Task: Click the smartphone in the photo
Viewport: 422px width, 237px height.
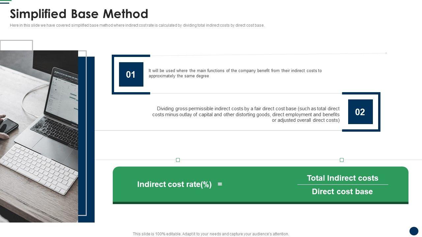Action: point(8,126)
